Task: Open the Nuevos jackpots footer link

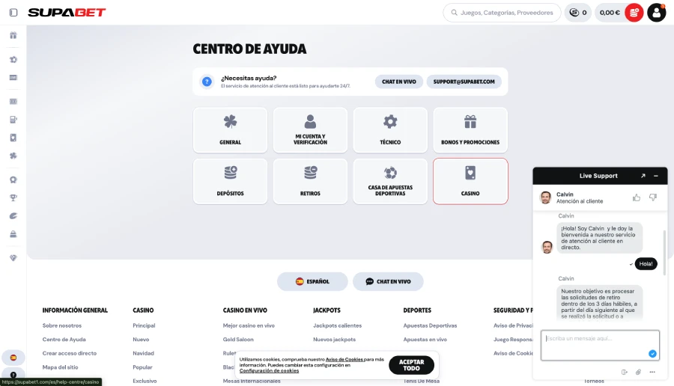Action: click(x=335, y=339)
